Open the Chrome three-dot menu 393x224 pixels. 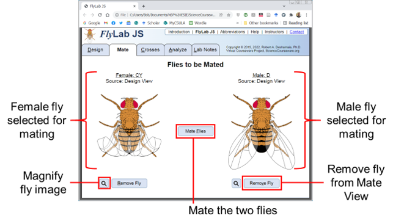(306, 15)
